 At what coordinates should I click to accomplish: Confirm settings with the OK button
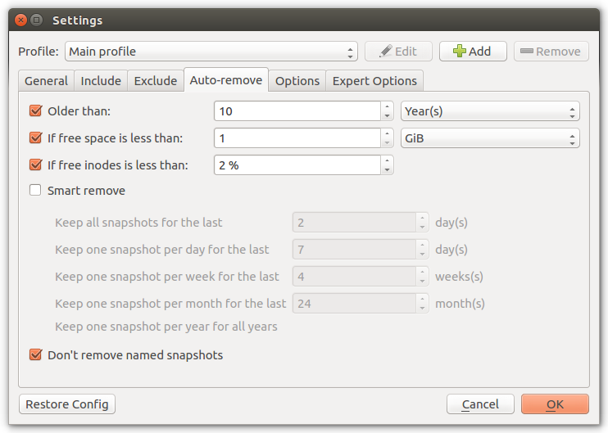tap(555, 404)
